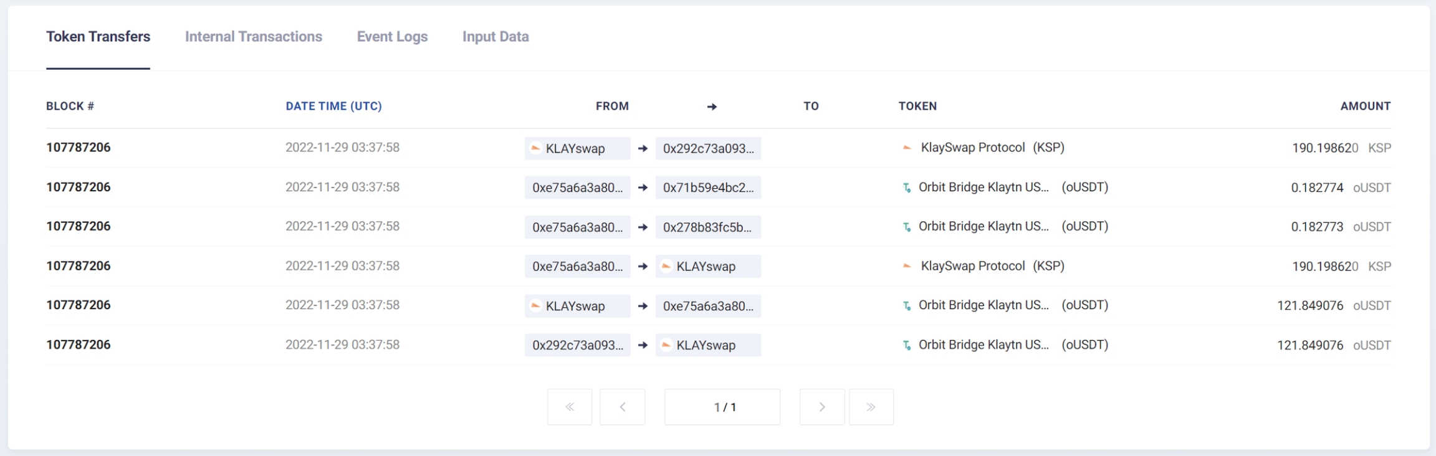Go to the previous page arrow

tap(622, 407)
